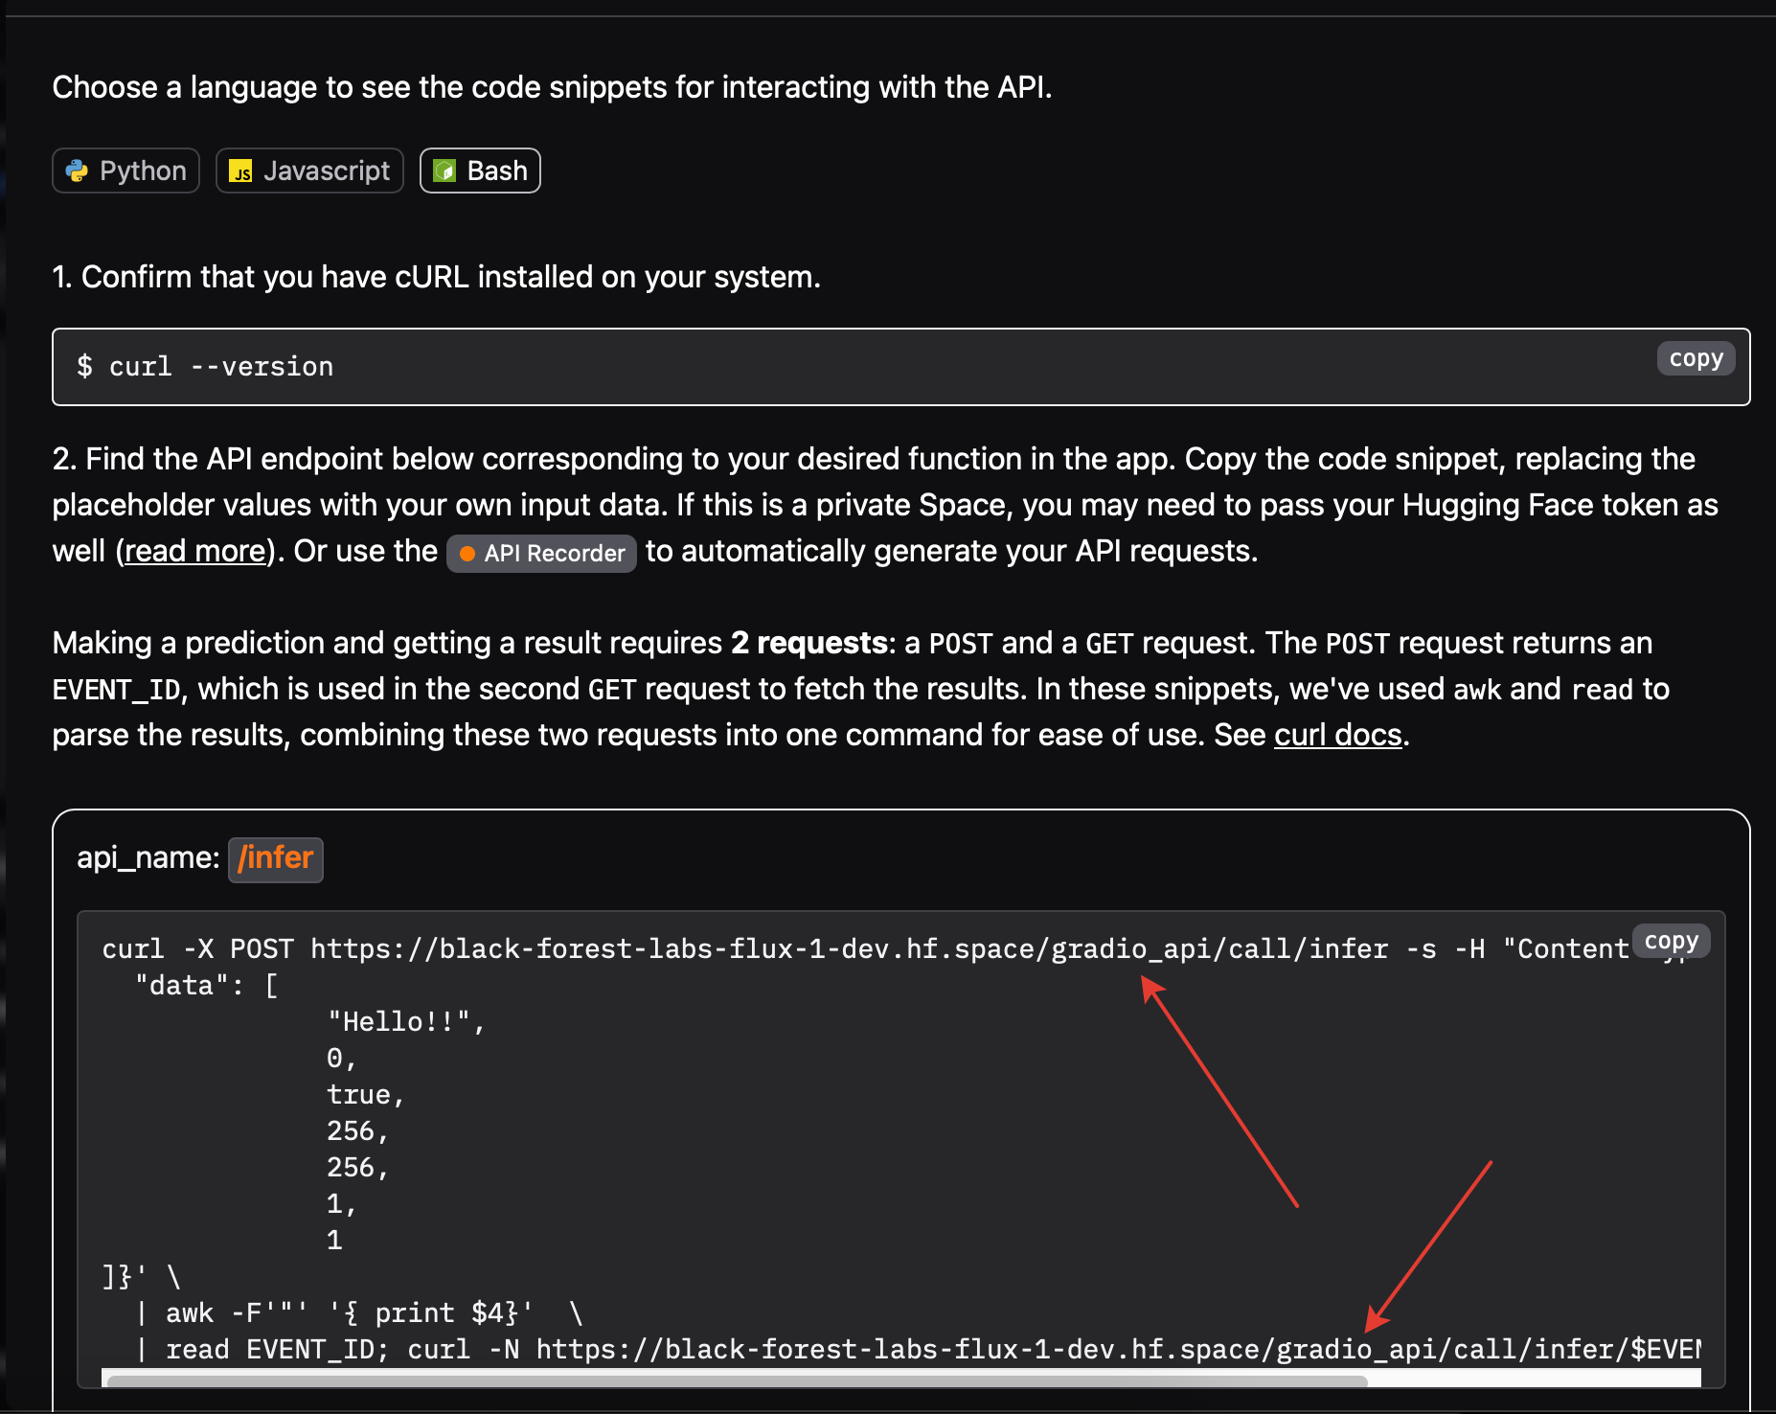Image resolution: width=1776 pixels, height=1414 pixels.
Task: Click the Python logo icon
Action: click(x=77, y=171)
